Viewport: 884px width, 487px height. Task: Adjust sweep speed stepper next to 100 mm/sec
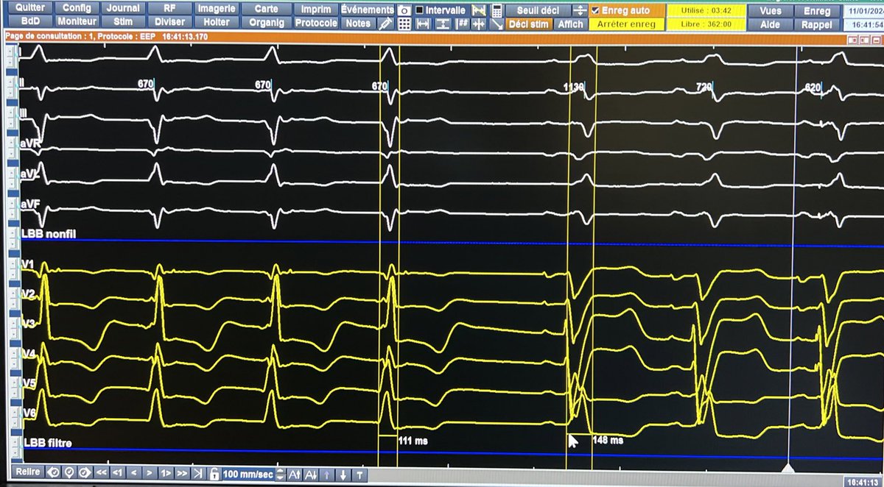[x=280, y=474]
